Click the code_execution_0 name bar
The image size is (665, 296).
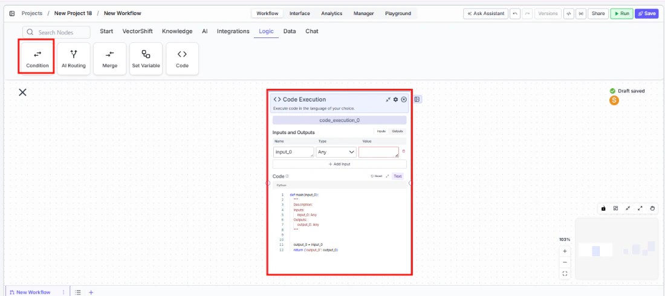tap(339, 120)
